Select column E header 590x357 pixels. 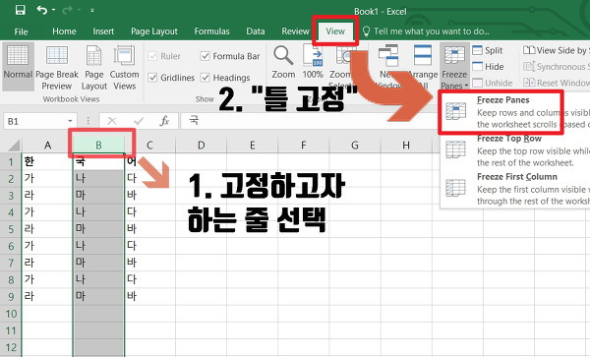point(252,145)
